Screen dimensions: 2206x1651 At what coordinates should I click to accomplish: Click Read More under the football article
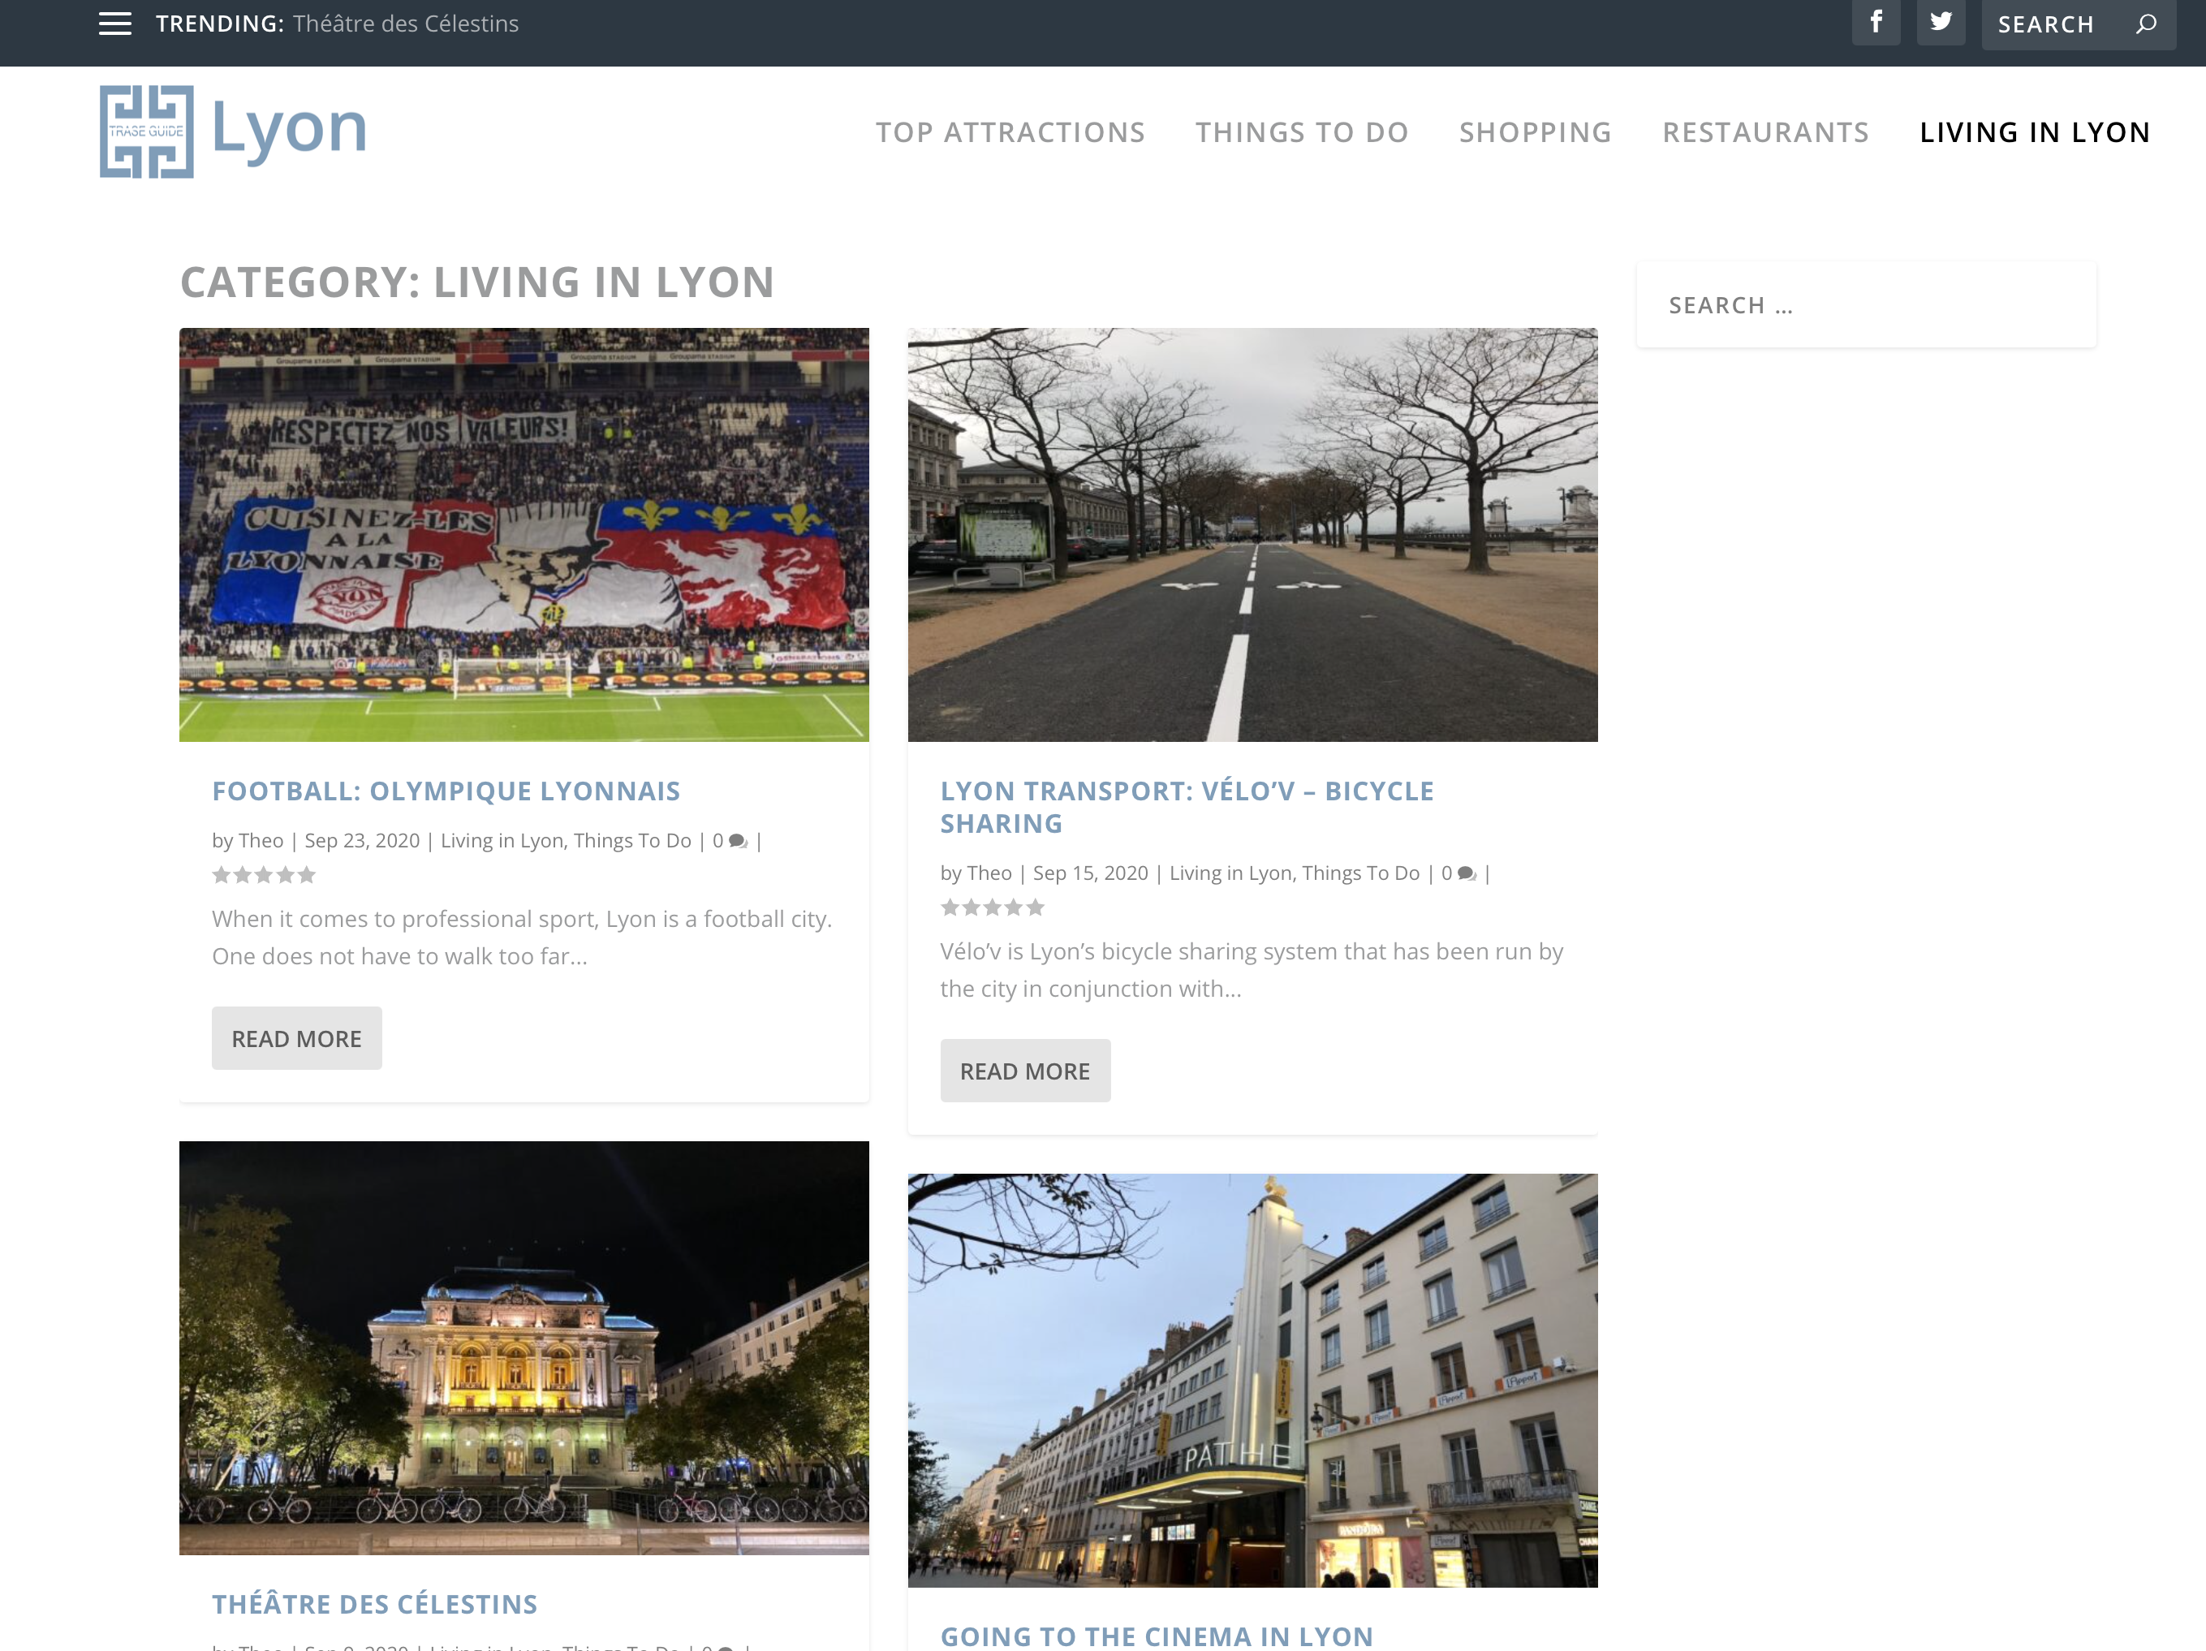[x=296, y=1038]
